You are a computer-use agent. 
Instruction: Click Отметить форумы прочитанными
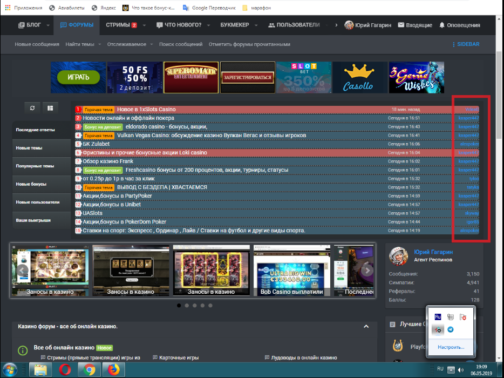(249, 44)
